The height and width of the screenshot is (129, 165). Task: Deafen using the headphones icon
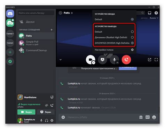click(47, 120)
